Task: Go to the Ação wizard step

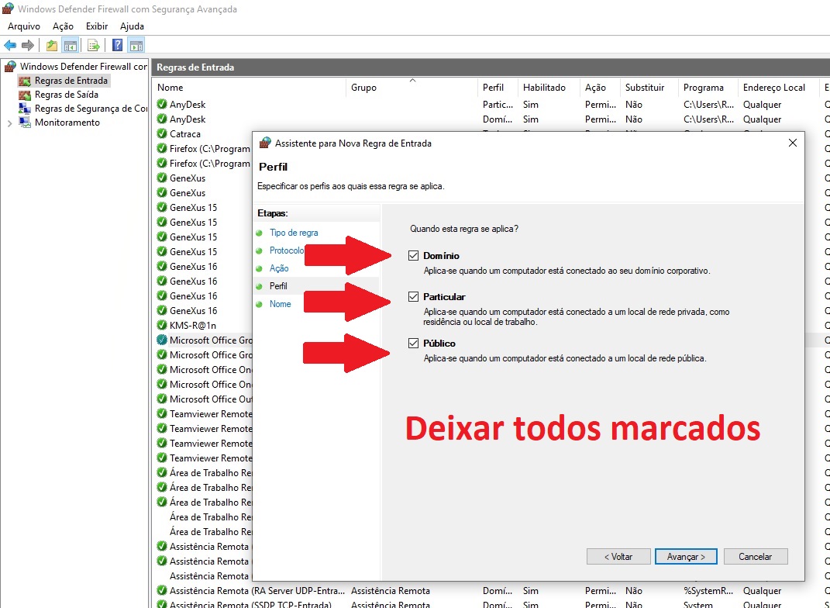Action: (279, 268)
